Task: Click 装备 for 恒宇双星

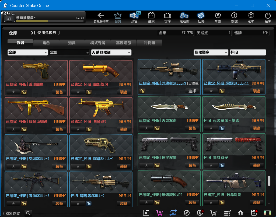Action: [x=192, y=165]
